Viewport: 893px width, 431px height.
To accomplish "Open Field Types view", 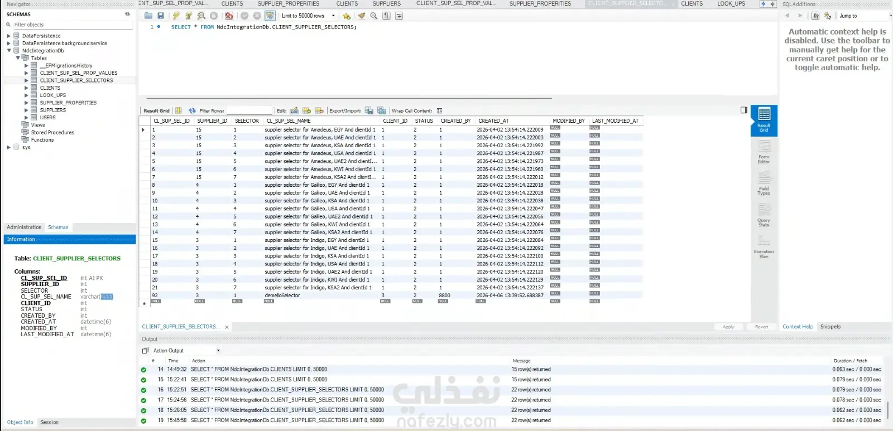I will pyautogui.click(x=764, y=183).
